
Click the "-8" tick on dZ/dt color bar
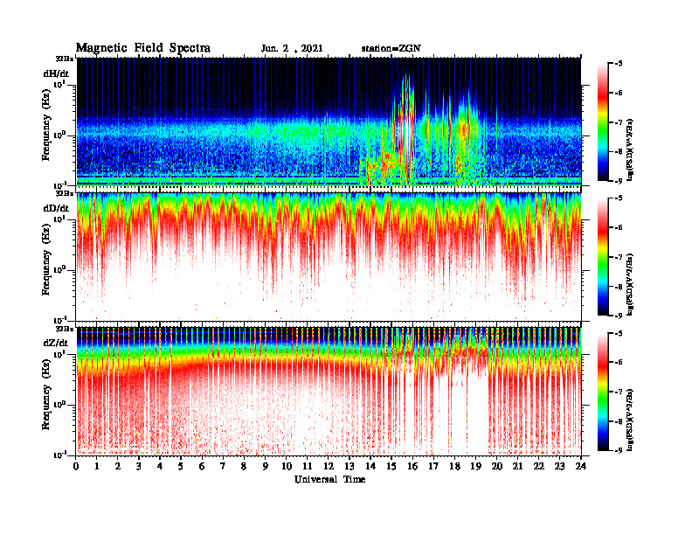[x=618, y=421]
